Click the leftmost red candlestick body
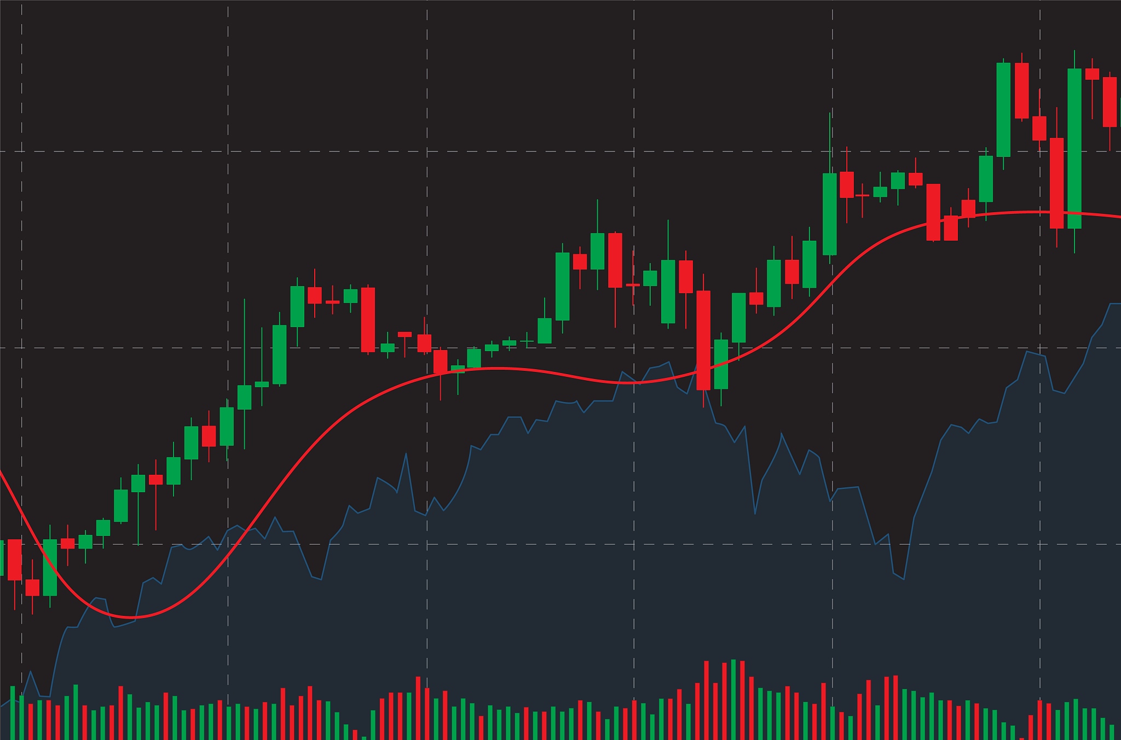 [15, 560]
